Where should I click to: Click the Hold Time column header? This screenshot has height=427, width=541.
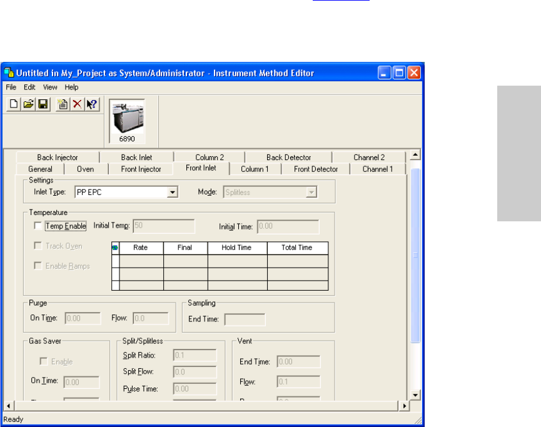237,248
